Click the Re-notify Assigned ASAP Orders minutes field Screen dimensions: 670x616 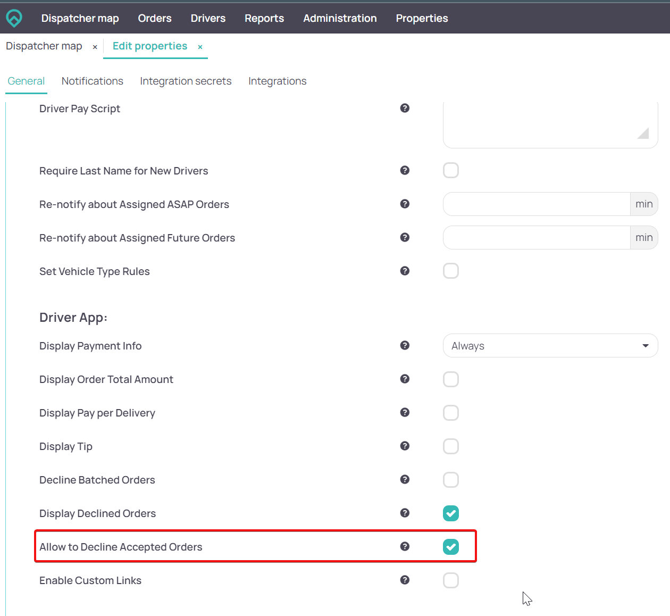[536, 204]
